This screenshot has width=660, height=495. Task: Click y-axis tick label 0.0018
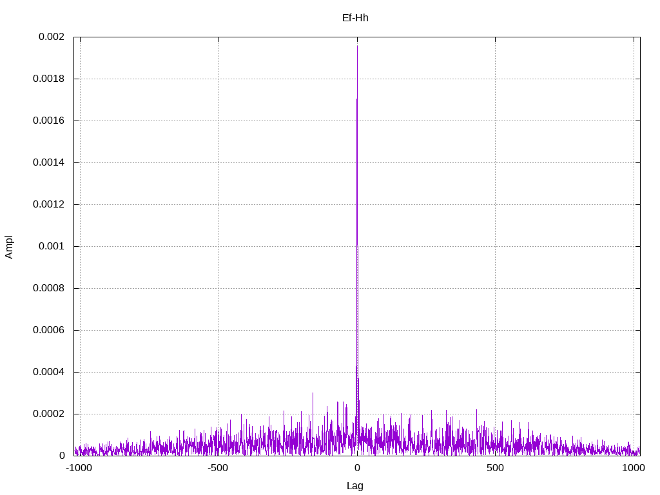(x=48, y=79)
